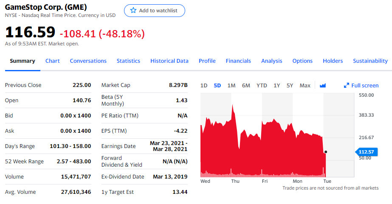Viewport: 392px width, 204px height.
Task: Click the Previous Close value 225.00
Action: tap(82, 85)
